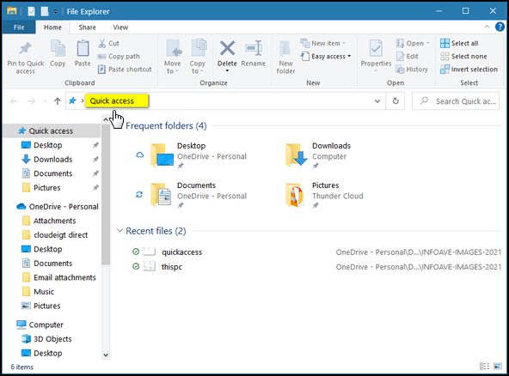Switch to large thumbnails view in status bar

497,367
